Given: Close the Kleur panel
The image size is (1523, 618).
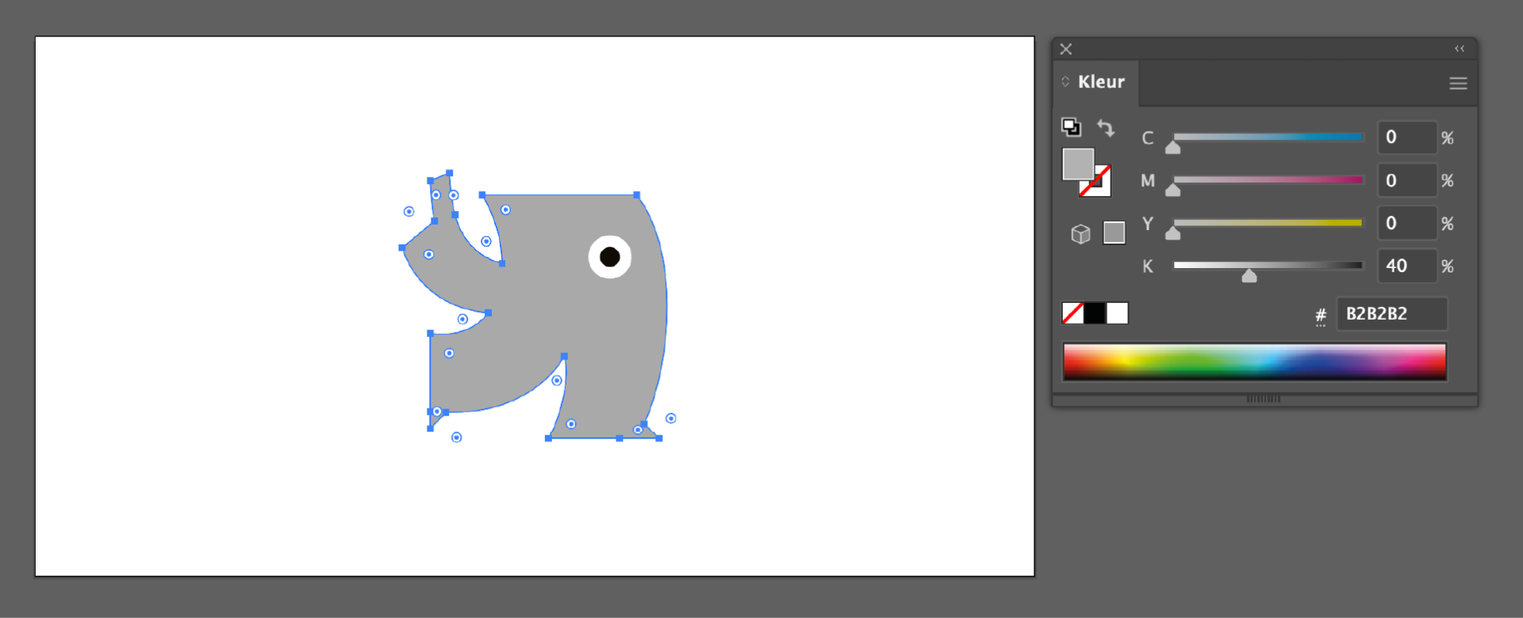Looking at the screenshot, I should click(x=1066, y=49).
